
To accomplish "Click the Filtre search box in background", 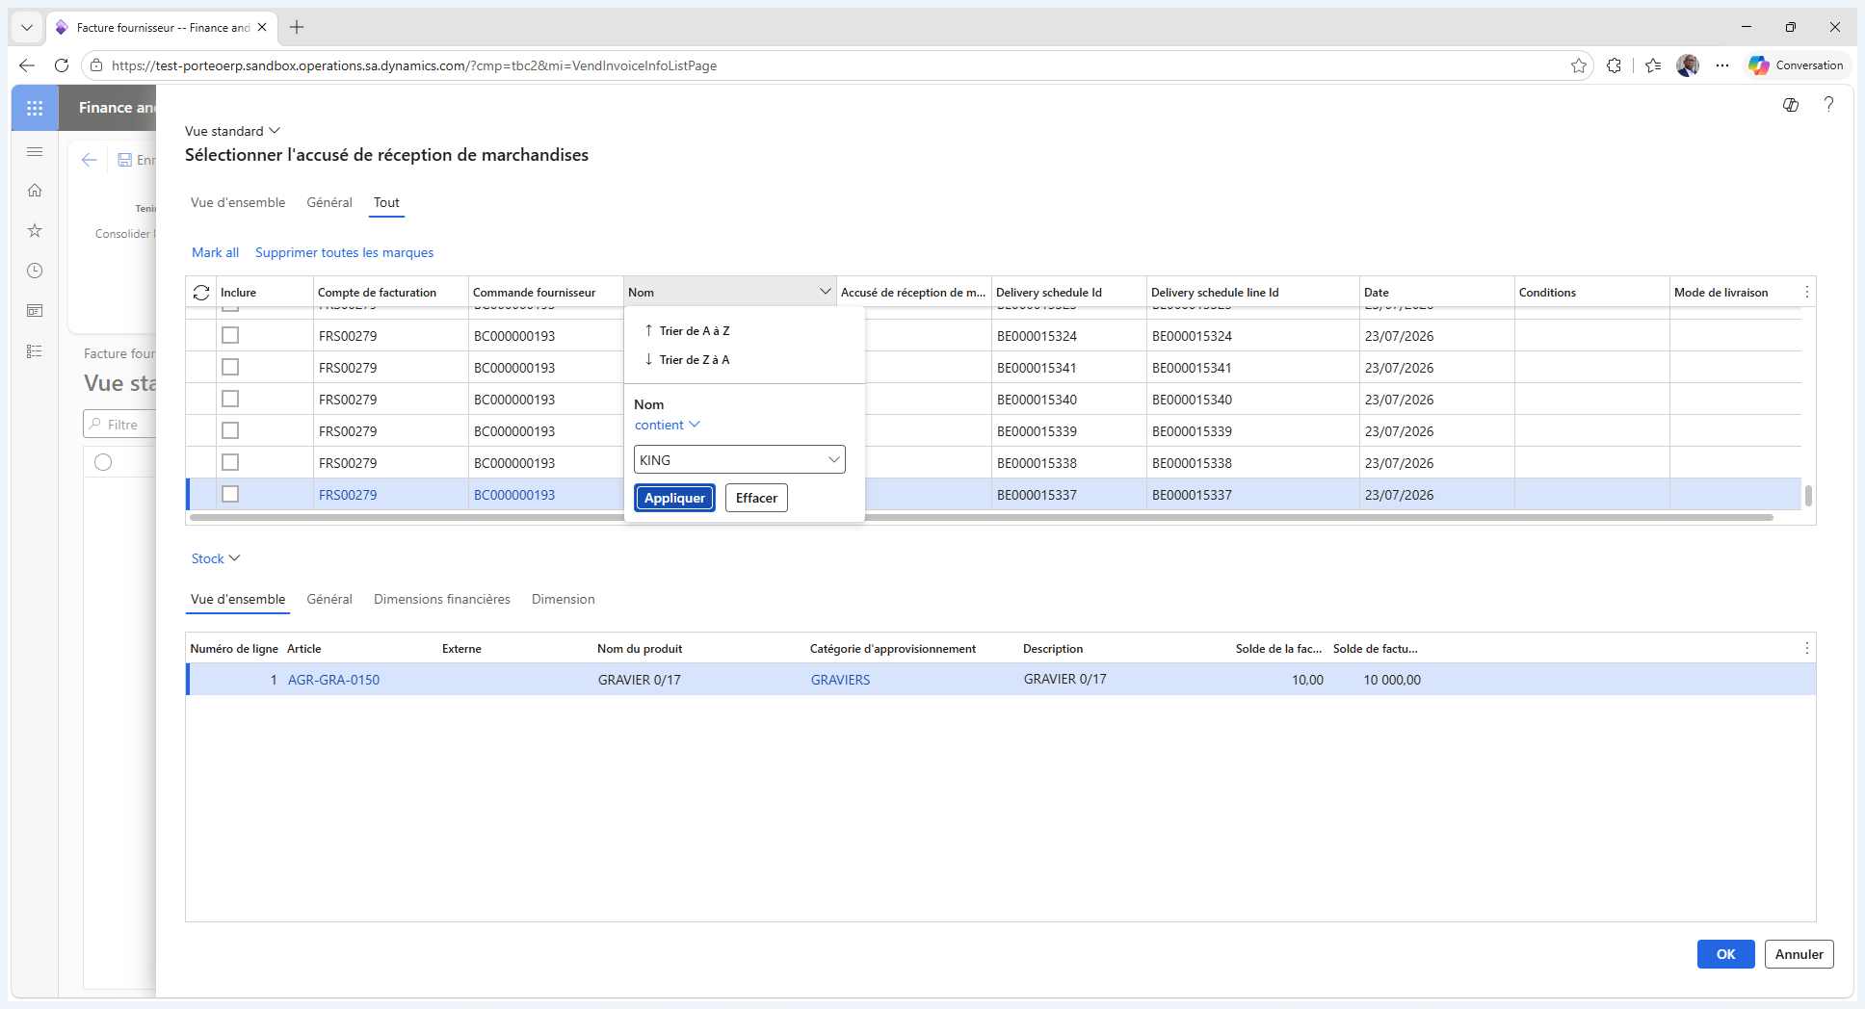I will click(x=121, y=425).
